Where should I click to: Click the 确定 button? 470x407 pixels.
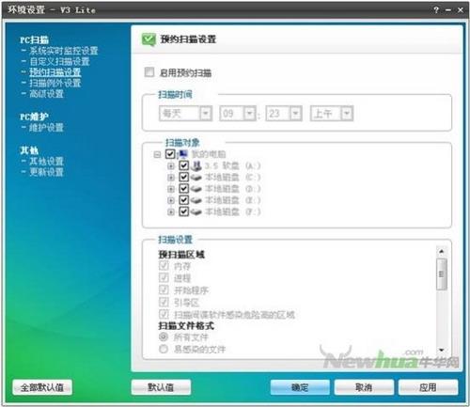click(x=300, y=387)
